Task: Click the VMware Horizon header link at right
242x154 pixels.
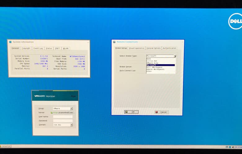Action: [73, 96]
